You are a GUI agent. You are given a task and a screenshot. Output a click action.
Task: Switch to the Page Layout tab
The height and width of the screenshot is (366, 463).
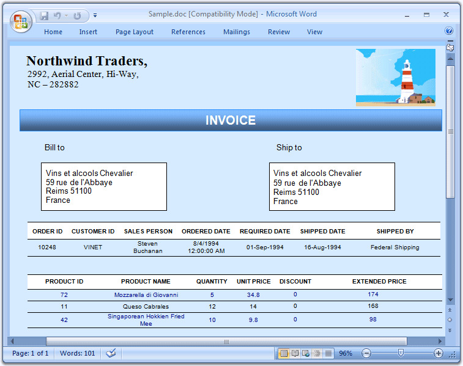[x=135, y=32]
